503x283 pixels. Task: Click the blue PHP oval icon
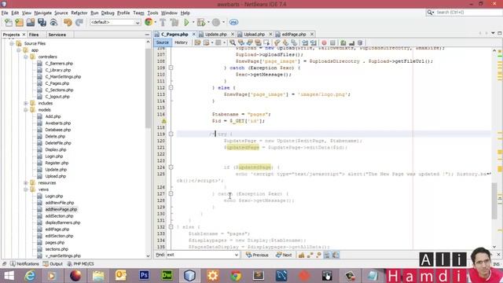tap(233, 23)
